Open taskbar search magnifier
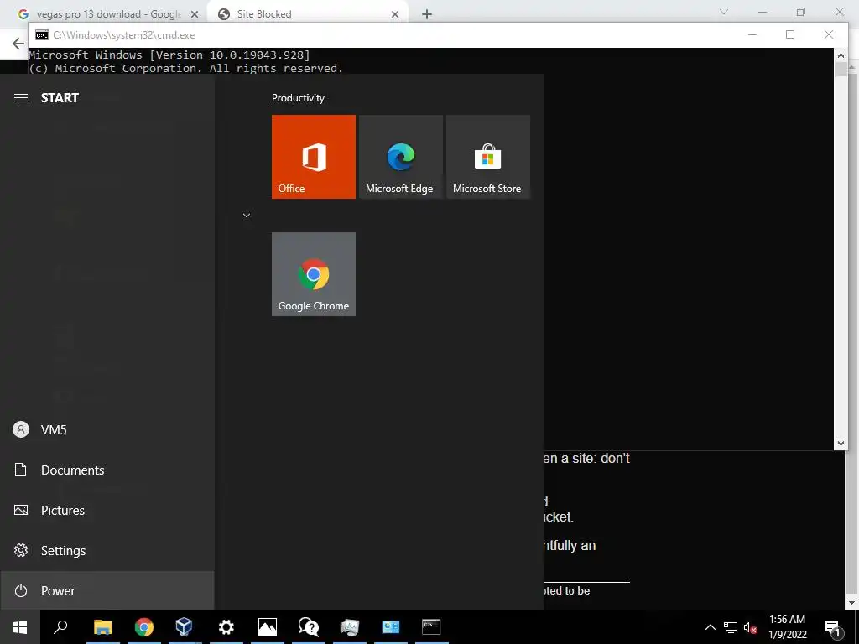This screenshot has width=859, height=644. pos(60,627)
